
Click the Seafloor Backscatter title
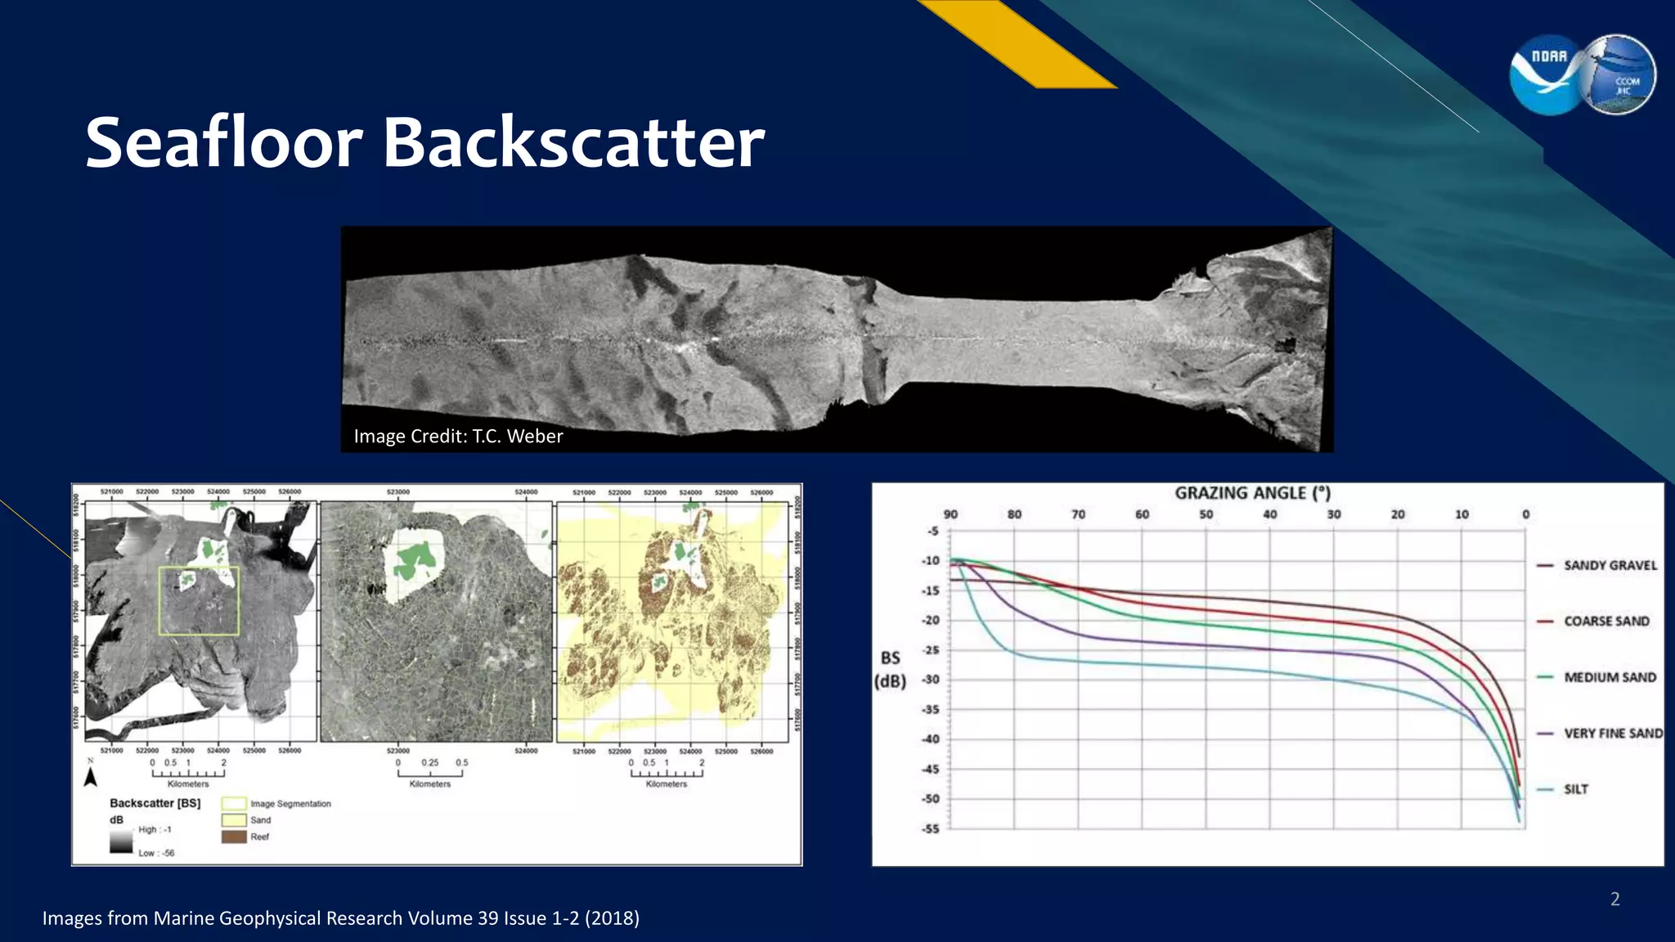[x=424, y=142]
